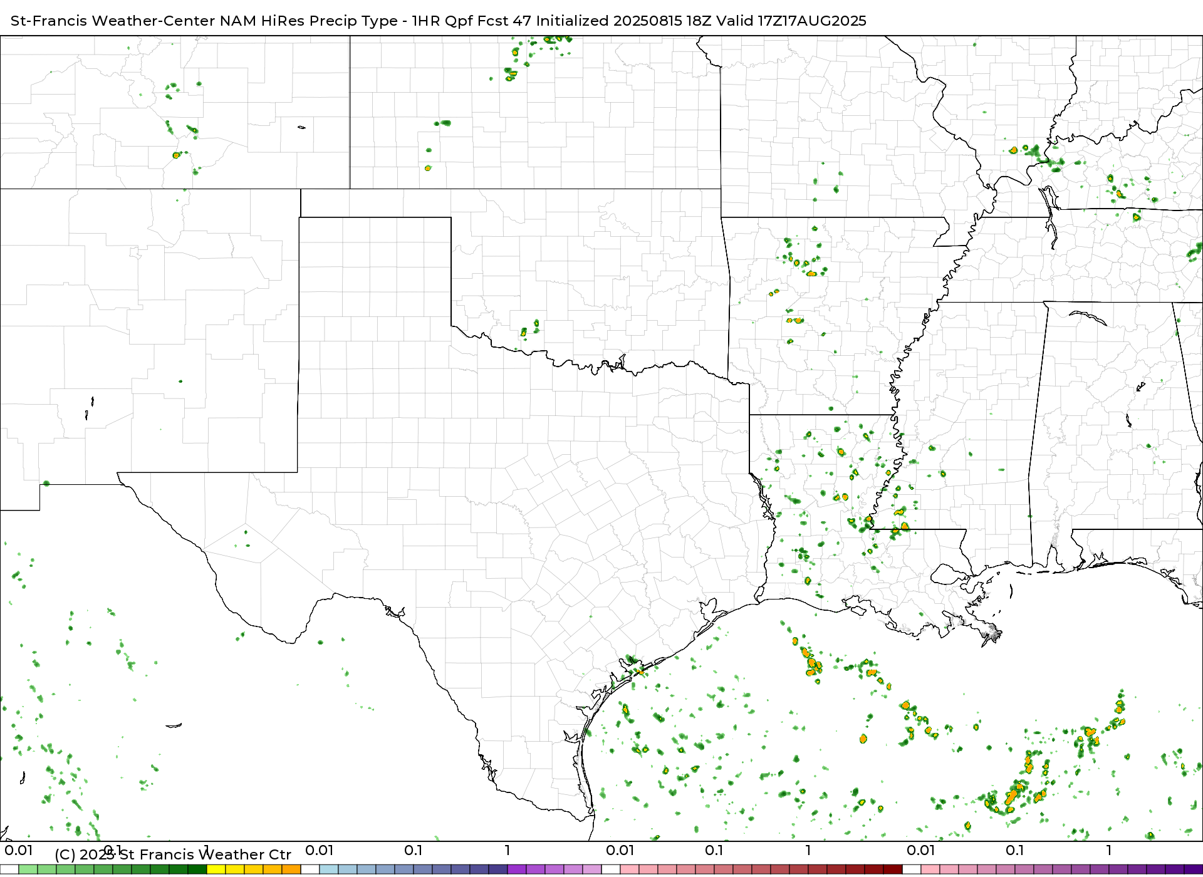Select the orange swatch ending the green-yellow scale

(x=291, y=869)
